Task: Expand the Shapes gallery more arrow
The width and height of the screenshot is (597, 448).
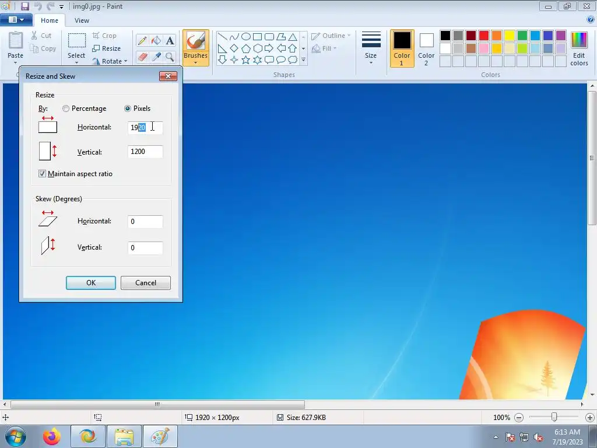Action: click(x=303, y=60)
